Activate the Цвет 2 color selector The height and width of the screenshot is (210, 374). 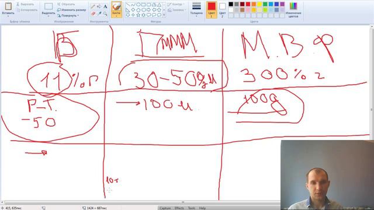pos(222,10)
